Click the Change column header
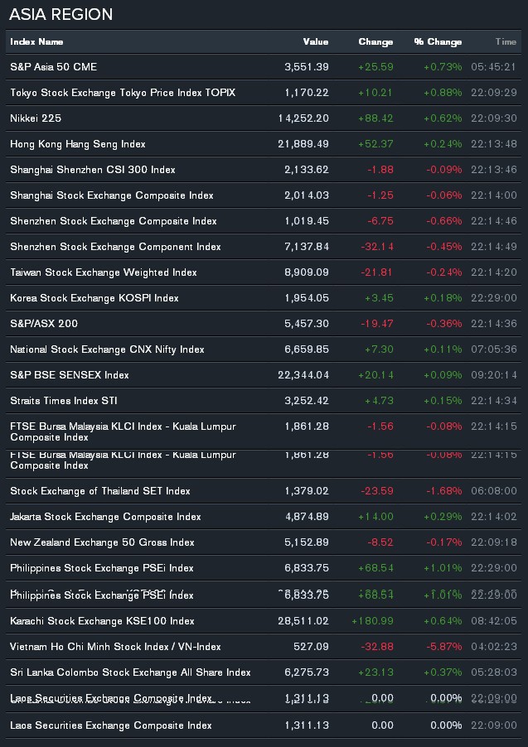The height and width of the screenshot is (747, 528). coord(375,41)
